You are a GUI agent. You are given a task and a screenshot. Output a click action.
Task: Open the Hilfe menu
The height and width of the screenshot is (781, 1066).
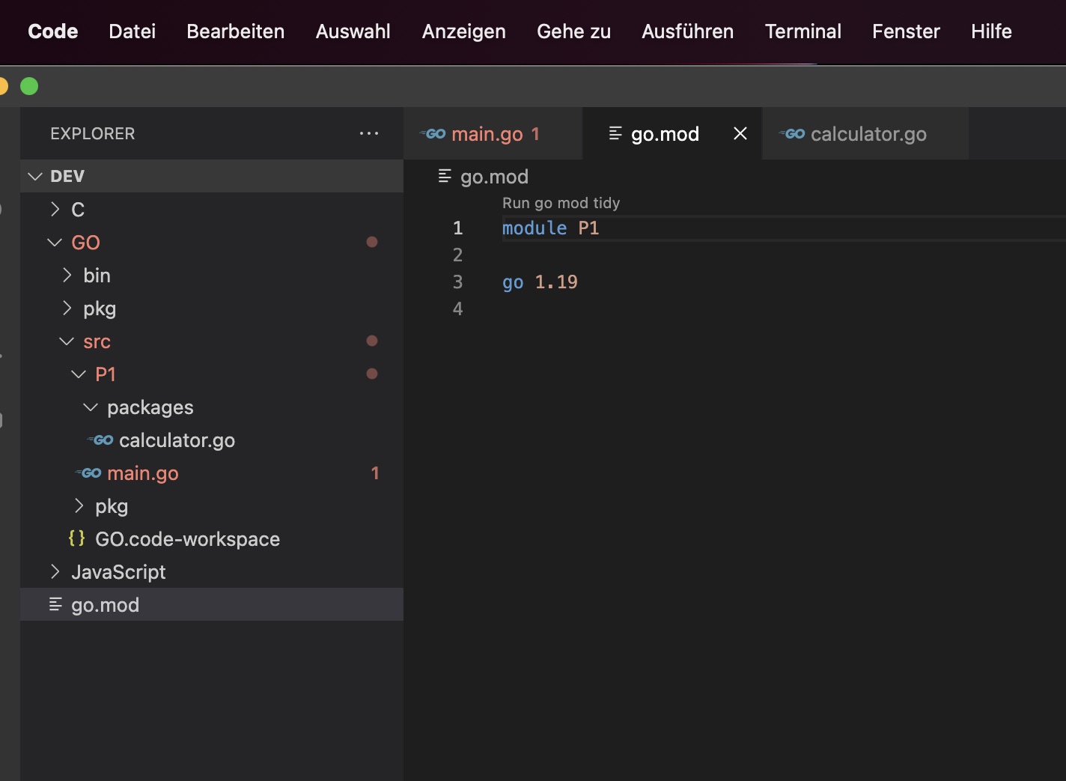click(991, 31)
